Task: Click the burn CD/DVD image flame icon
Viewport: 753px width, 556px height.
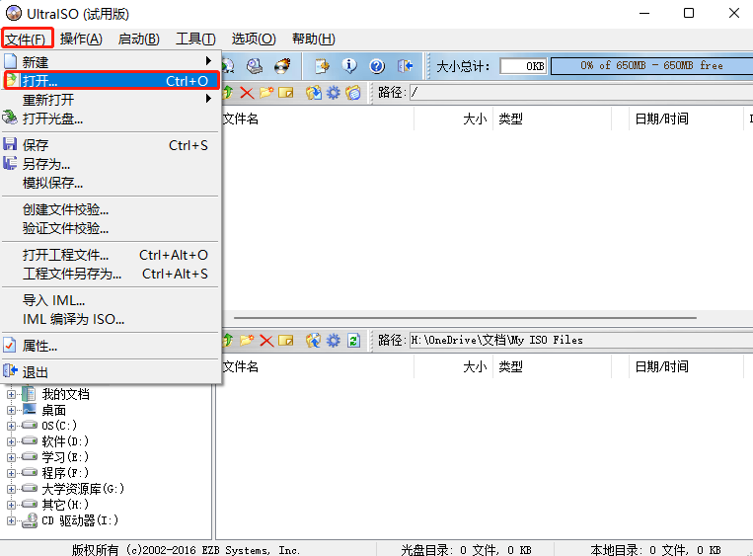Action: (282, 66)
